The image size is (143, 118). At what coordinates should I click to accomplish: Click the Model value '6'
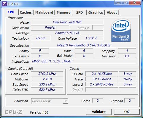coord(84,51)
